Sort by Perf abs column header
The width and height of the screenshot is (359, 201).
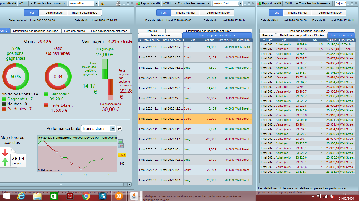tap(209, 40)
